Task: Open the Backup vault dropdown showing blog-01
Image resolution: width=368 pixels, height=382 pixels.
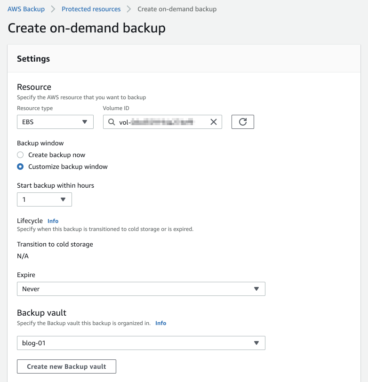Action: [141, 343]
